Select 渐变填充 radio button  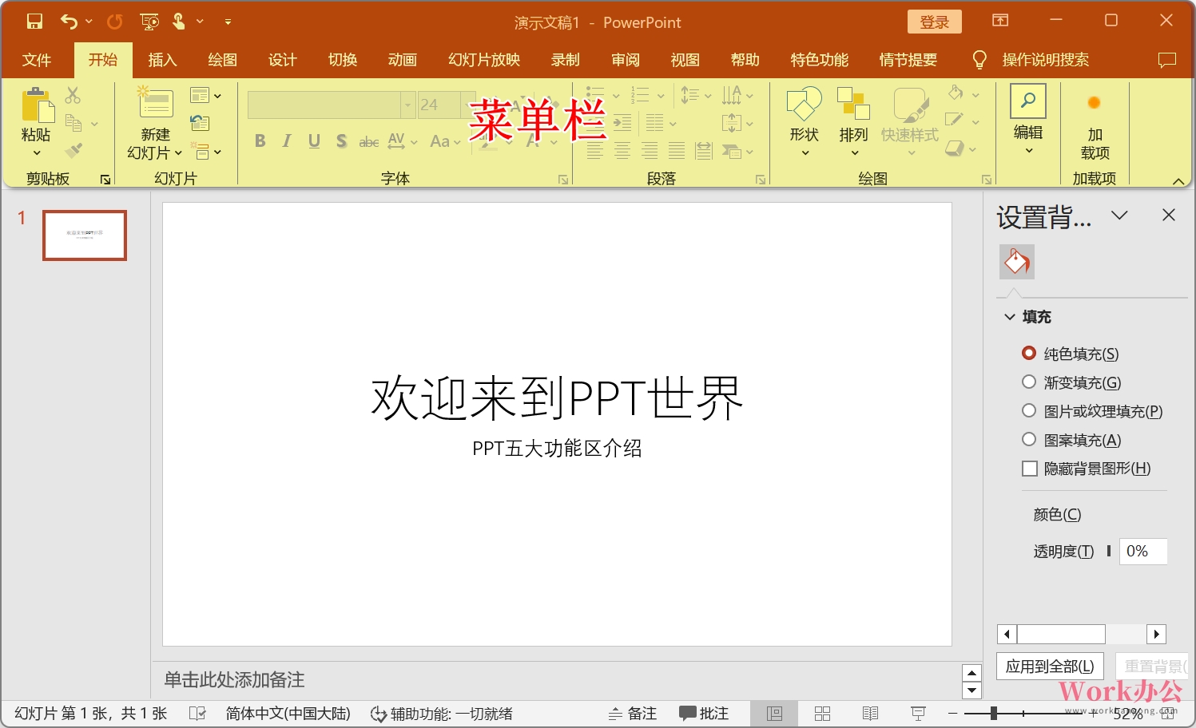pos(1029,382)
